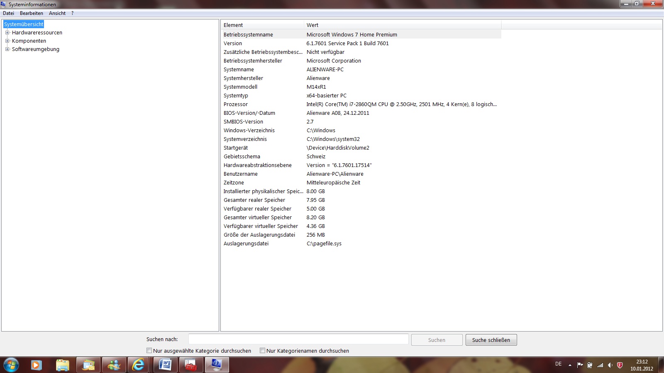This screenshot has width=664, height=373.
Task: Click the Show desktop strip at taskbar end
Action: pos(661,365)
